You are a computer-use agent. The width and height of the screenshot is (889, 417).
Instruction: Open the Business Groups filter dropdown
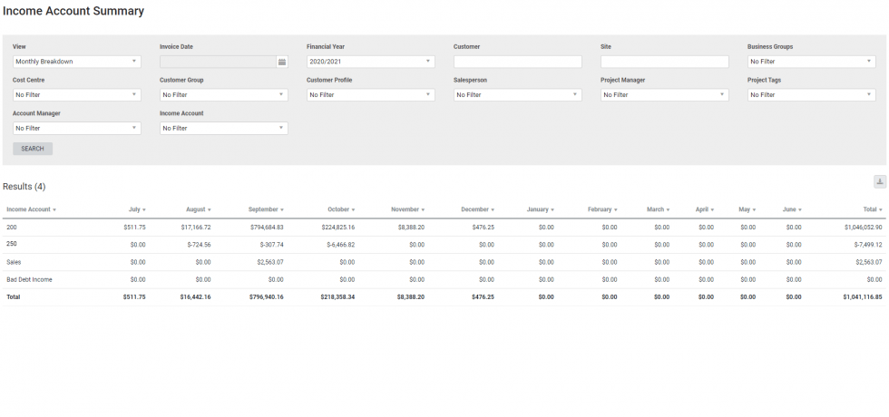click(812, 62)
